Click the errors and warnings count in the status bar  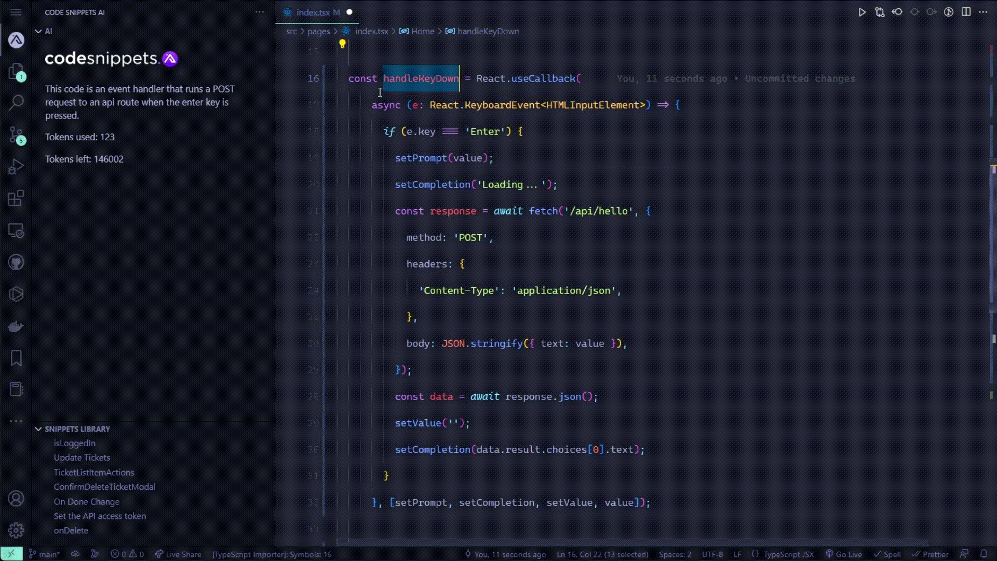127,554
